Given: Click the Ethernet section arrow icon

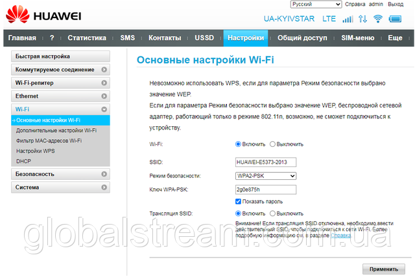Looking at the screenshot, I should [x=104, y=96].
